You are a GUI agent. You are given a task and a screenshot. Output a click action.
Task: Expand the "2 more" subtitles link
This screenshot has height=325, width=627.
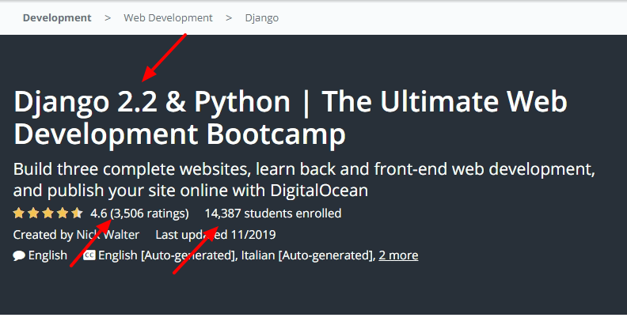[x=398, y=255]
